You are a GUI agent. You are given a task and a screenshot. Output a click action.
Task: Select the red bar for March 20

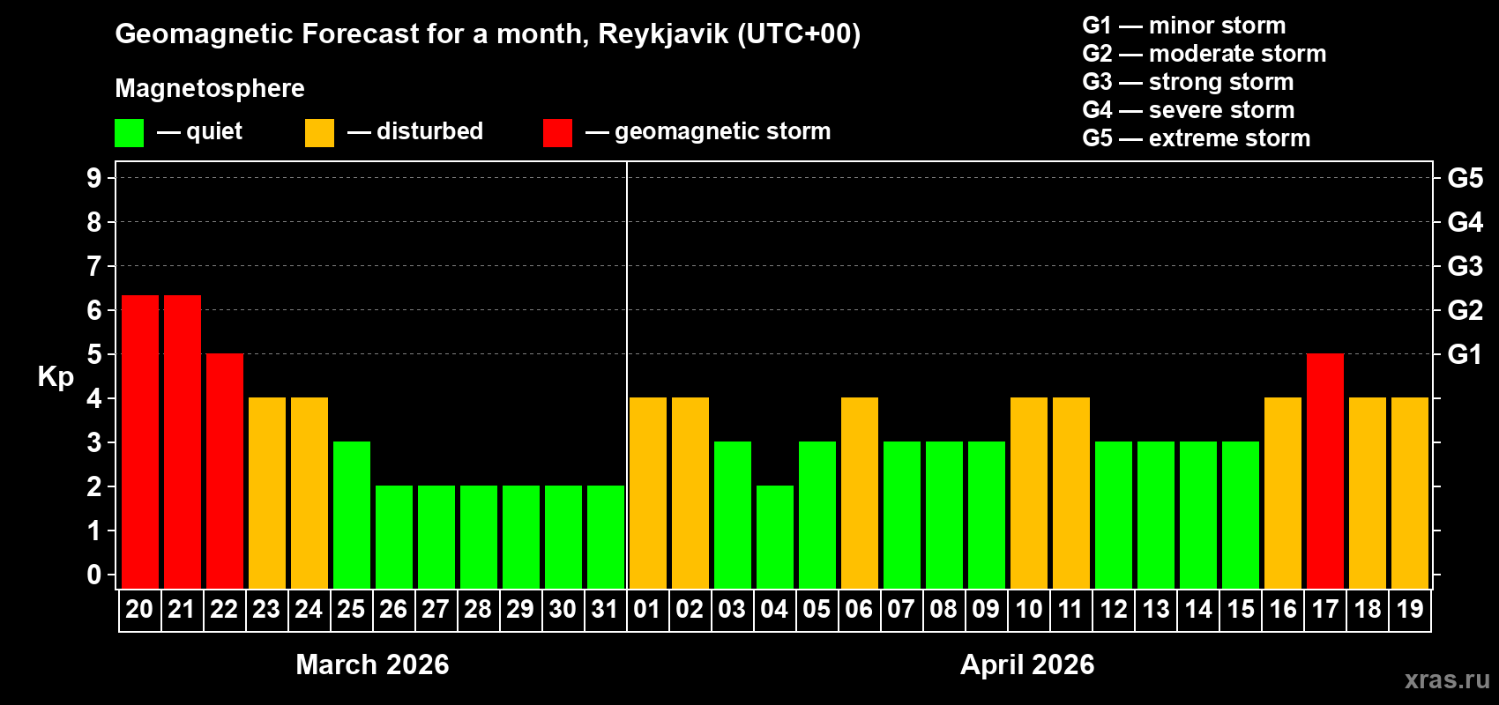[140, 442]
